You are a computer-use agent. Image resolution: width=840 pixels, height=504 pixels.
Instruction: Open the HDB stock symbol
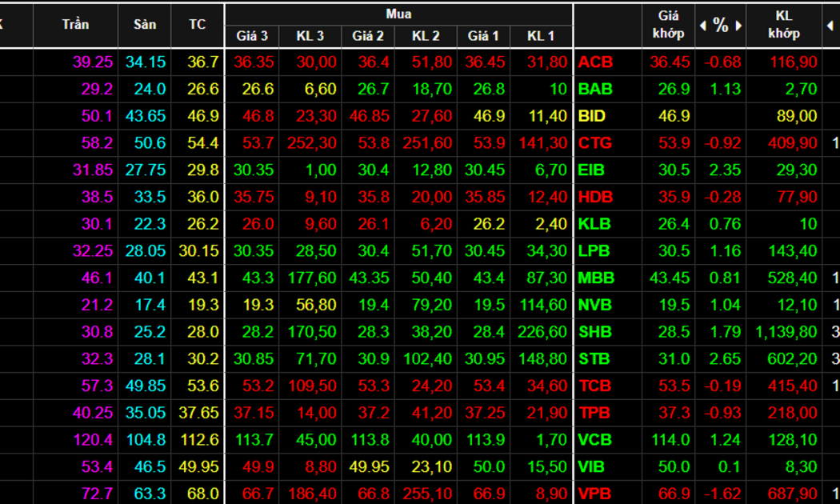click(595, 197)
